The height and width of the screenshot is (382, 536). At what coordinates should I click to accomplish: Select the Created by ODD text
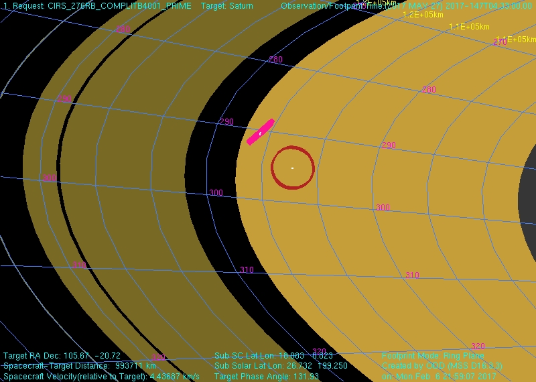pyautogui.click(x=442, y=366)
